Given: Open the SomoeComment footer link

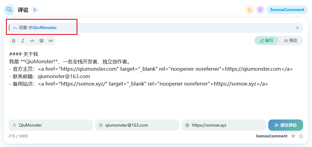Looking at the screenshot, I should pyautogui.click(x=272, y=136).
